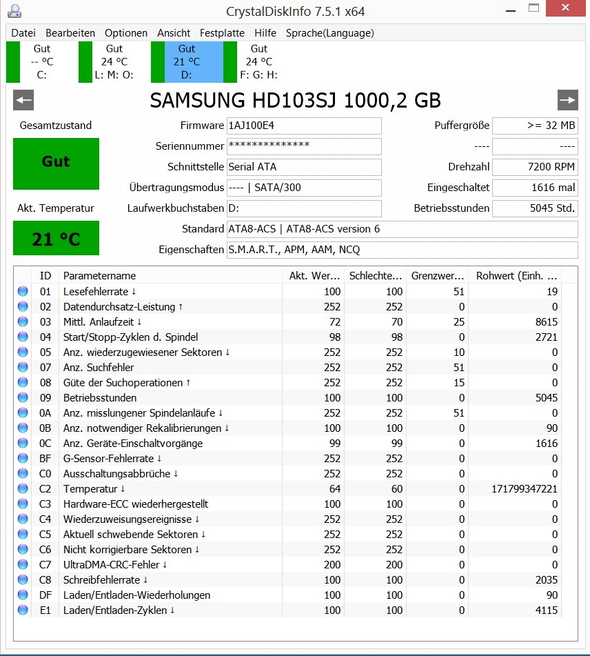Click status orb for Anz. Suchfehler row
This screenshot has height=656, width=590.
point(23,367)
